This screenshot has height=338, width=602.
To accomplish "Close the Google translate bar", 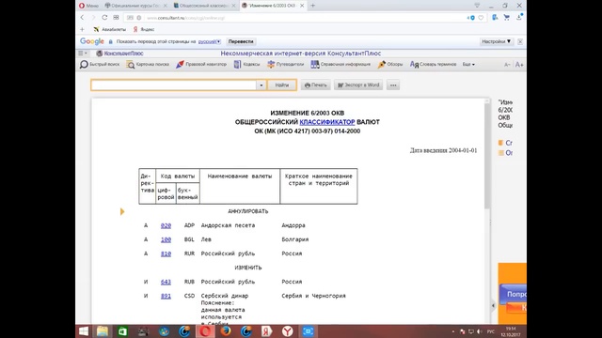I will [520, 41].
